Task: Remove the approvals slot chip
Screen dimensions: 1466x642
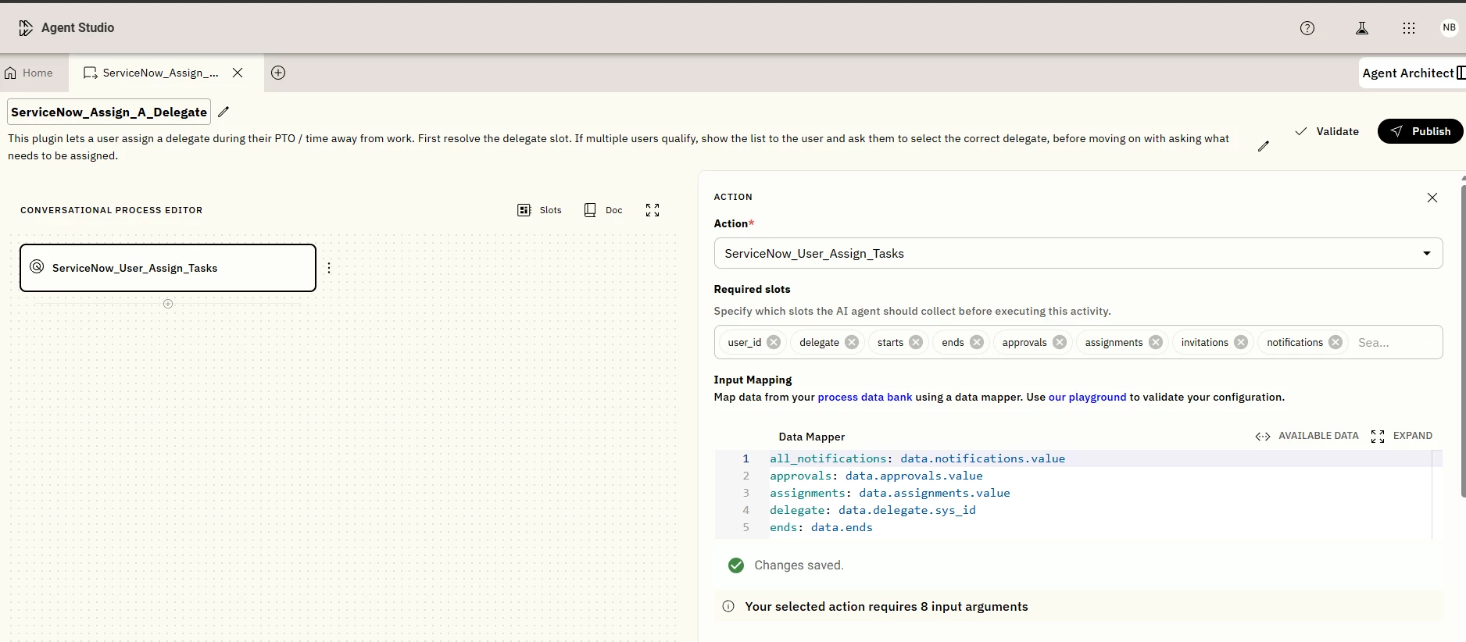Action: (1060, 342)
